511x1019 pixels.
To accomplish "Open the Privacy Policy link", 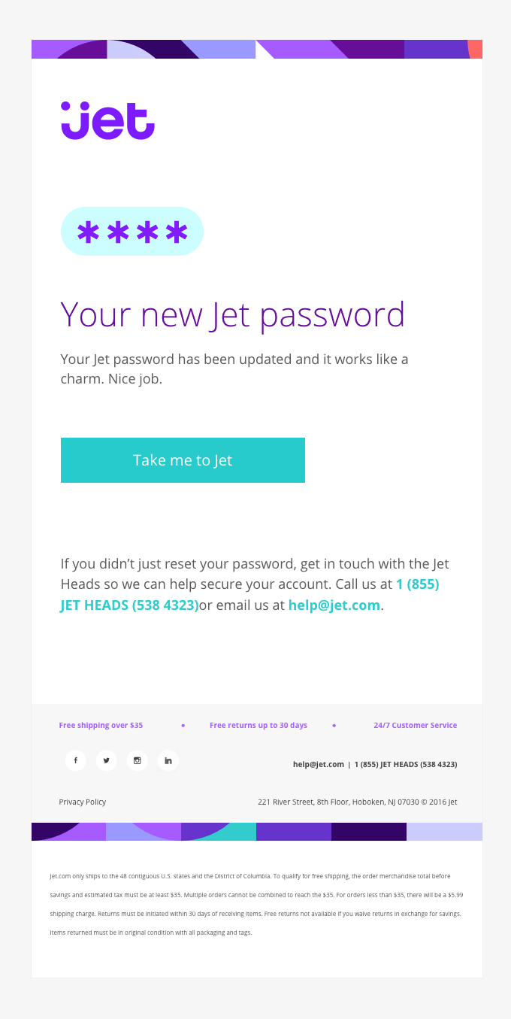I will coord(83,802).
